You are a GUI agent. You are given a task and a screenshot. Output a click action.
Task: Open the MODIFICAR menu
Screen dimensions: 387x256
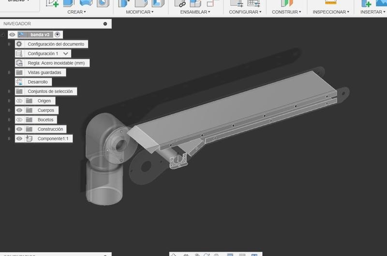[x=140, y=12]
